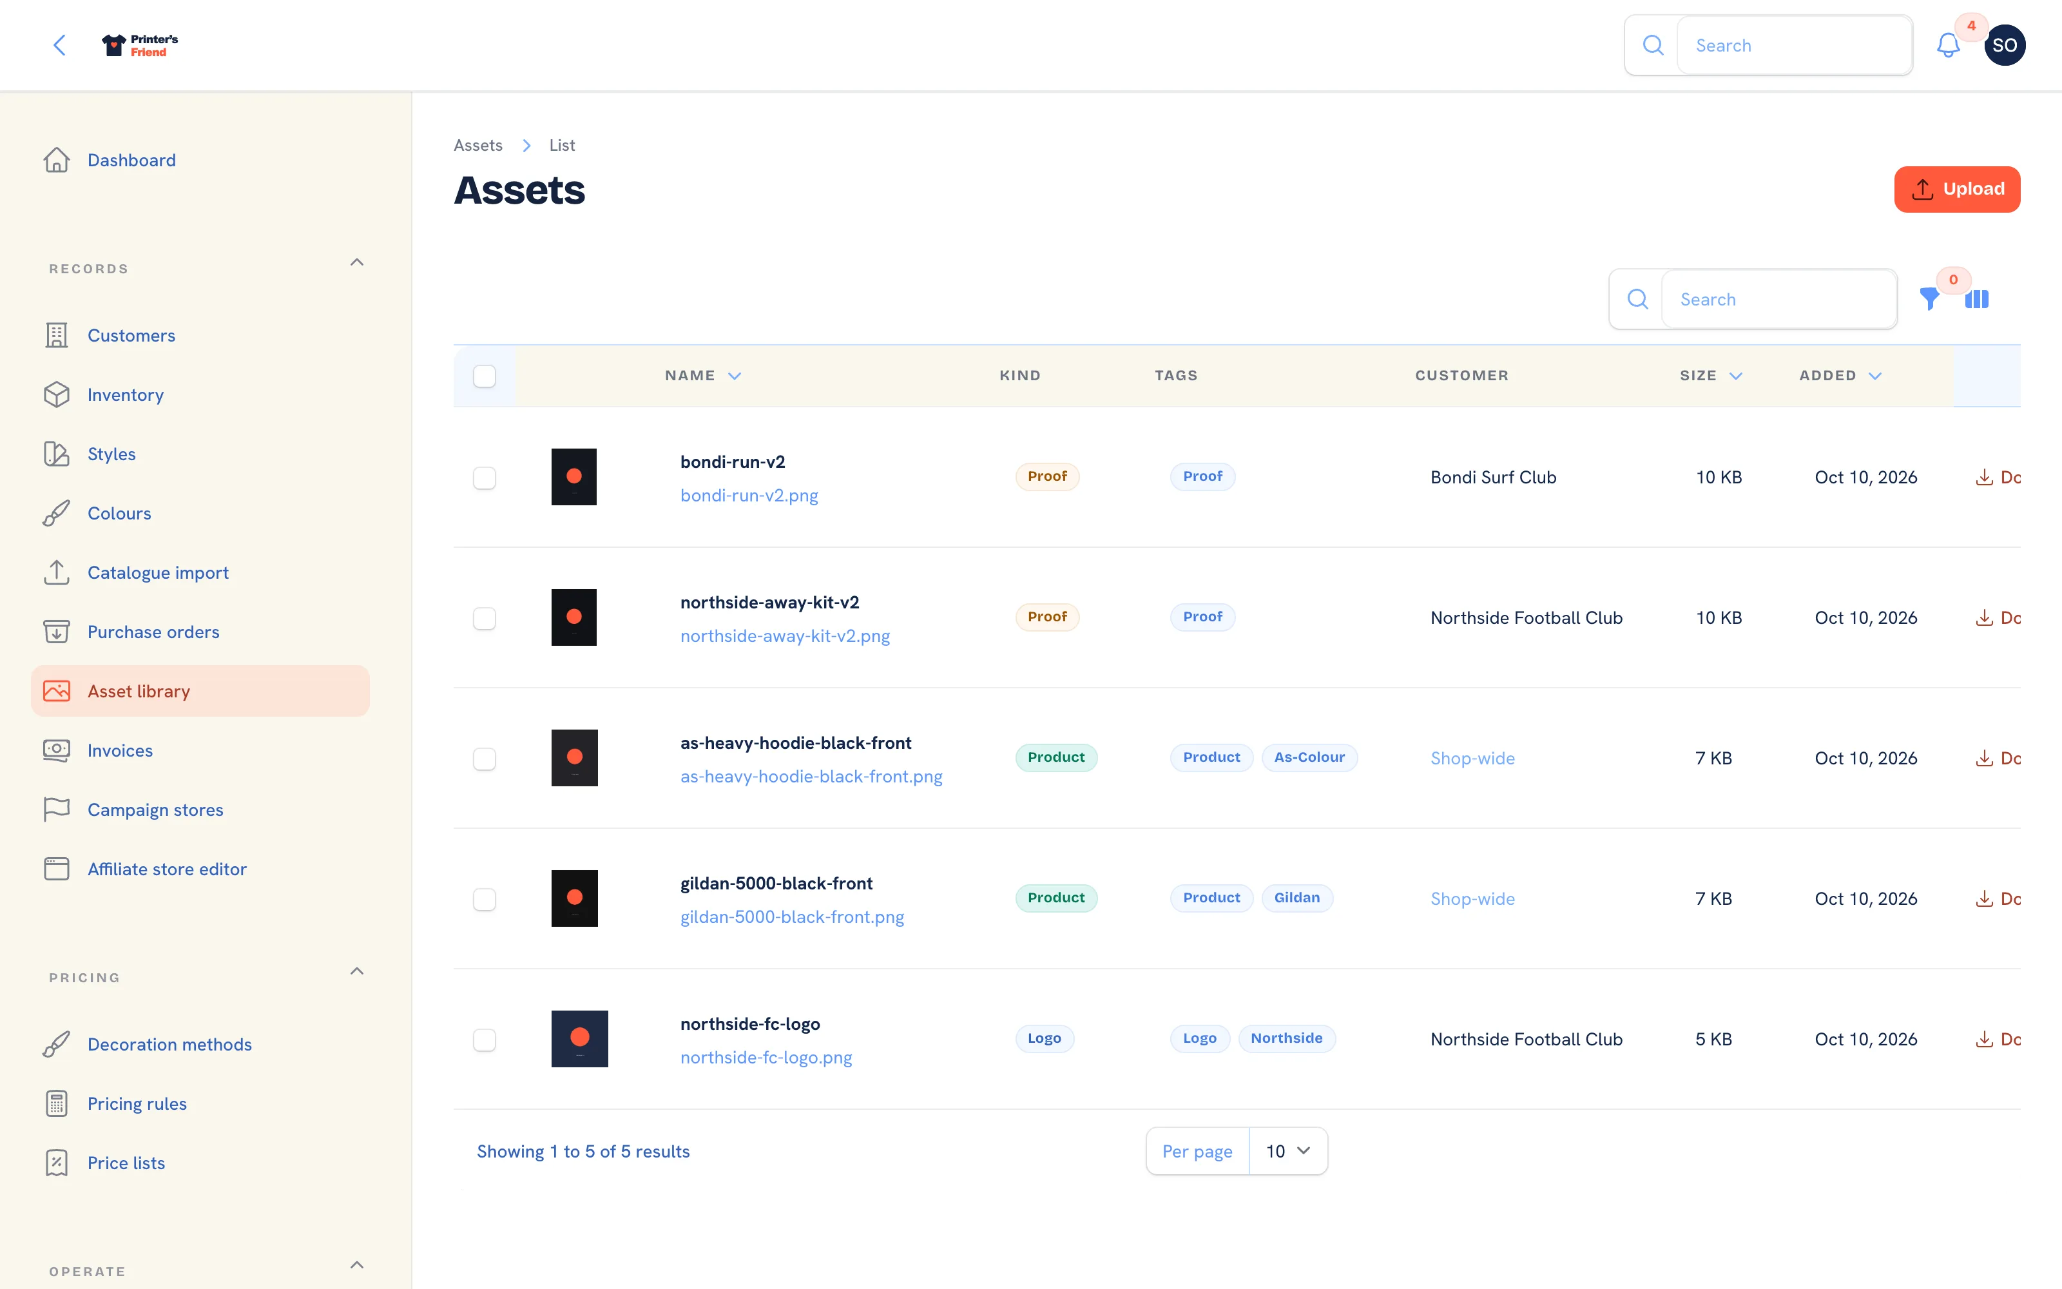
Task: Click the Pricing rules calculator icon
Action: (x=56, y=1104)
